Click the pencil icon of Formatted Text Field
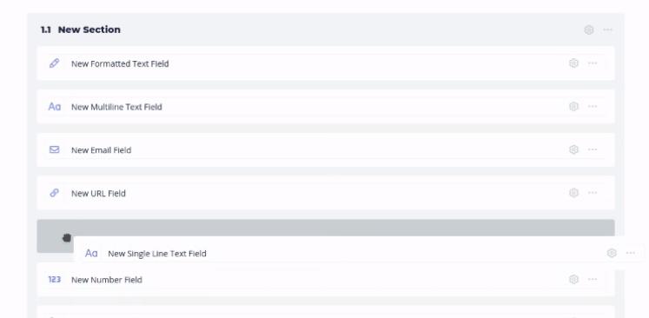The image size is (649, 318). [54, 63]
